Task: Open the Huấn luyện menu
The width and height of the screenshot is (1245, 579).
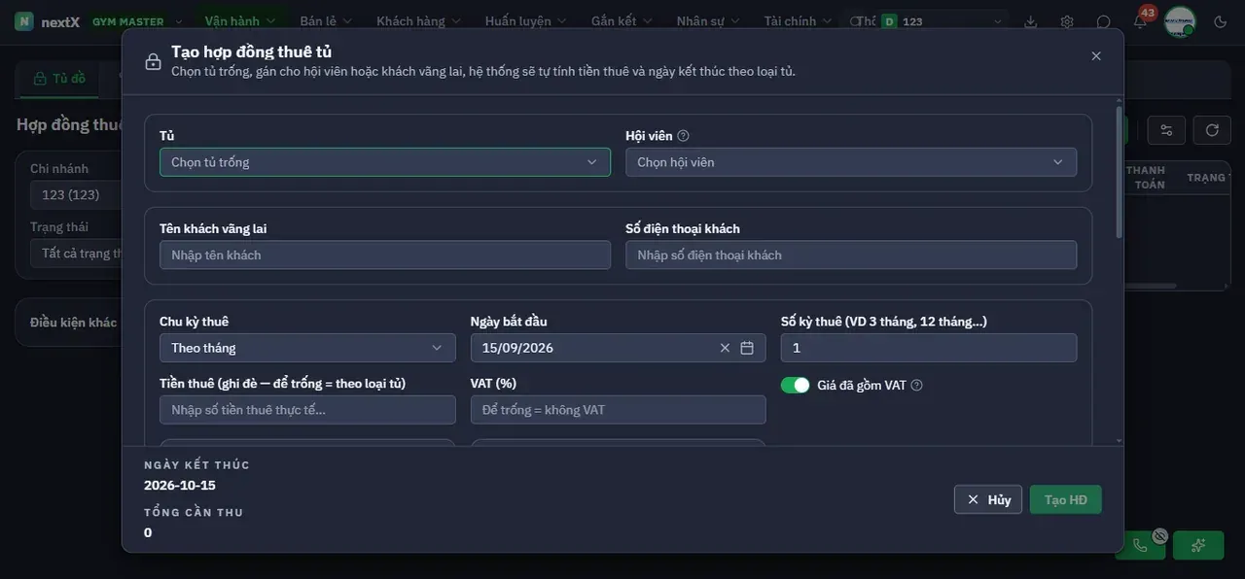Action: 525,21
